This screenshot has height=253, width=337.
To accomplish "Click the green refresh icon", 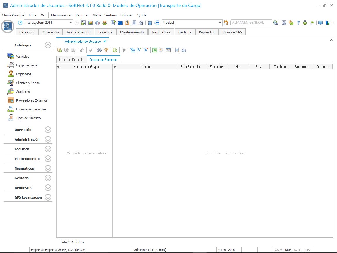I will click(115, 50).
